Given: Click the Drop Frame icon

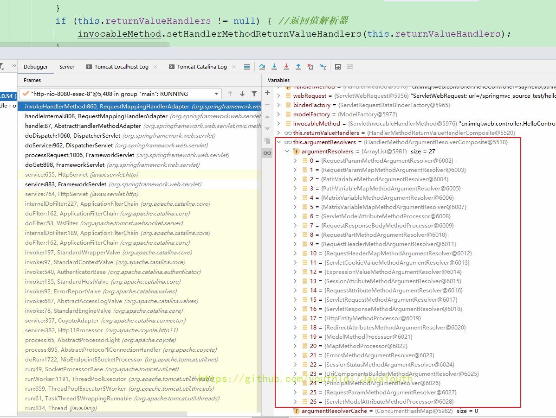Looking at the screenshot, I should point(310,67).
